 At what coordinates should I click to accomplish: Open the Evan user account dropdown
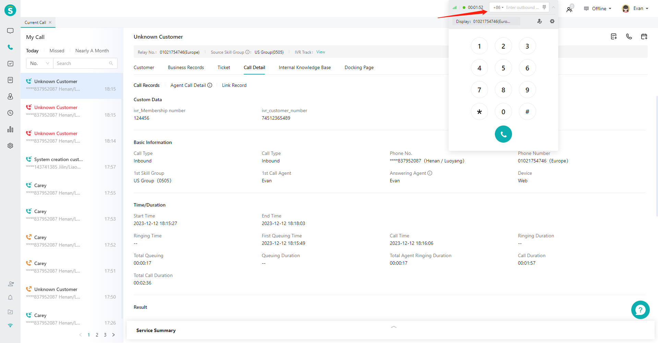(635, 9)
